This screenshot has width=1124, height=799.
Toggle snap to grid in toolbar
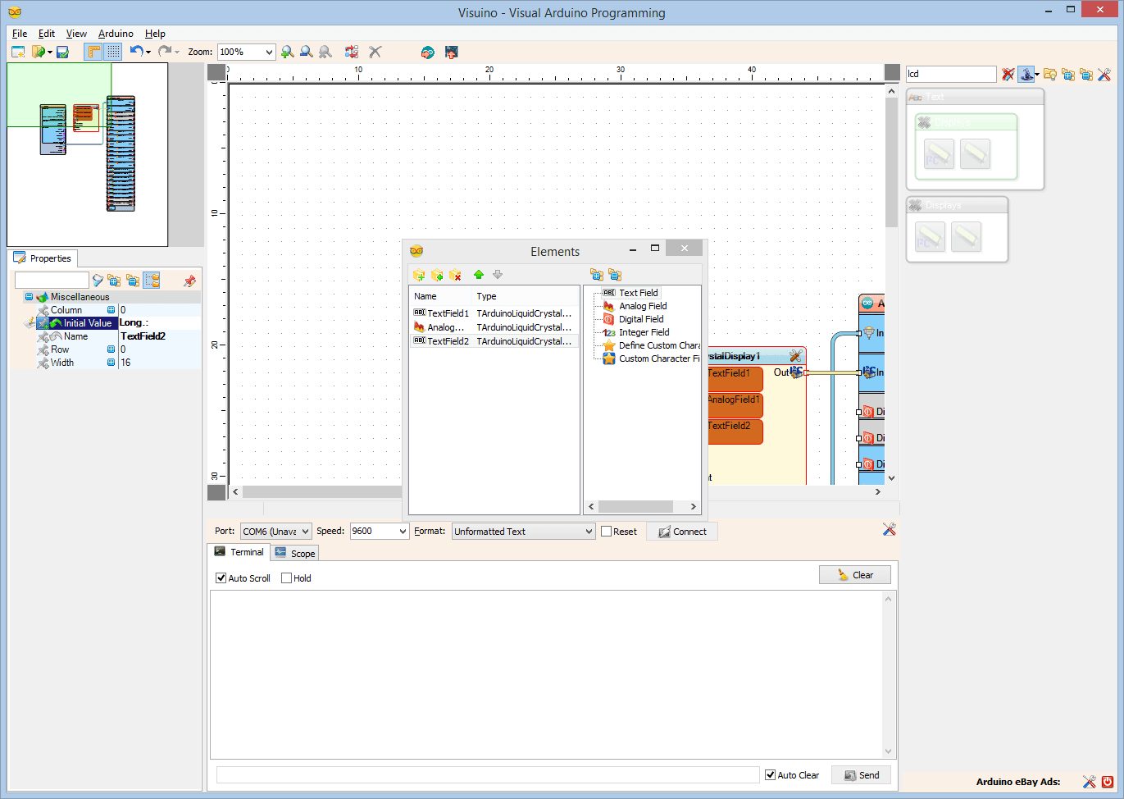point(112,52)
